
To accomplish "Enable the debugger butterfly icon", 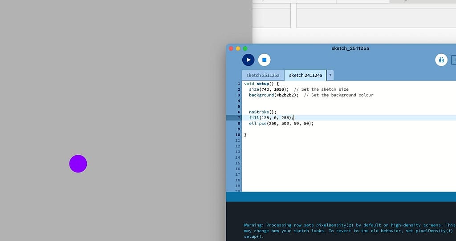I will tap(441, 60).
